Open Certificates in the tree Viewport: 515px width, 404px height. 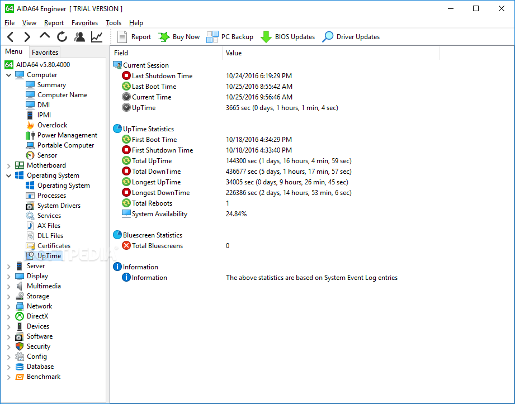[x=48, y=246]
